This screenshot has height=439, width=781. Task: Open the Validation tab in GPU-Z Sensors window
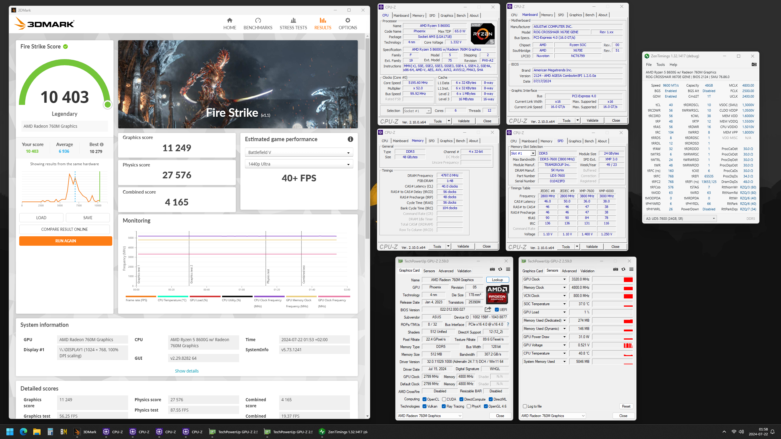[x=587, y=271]
